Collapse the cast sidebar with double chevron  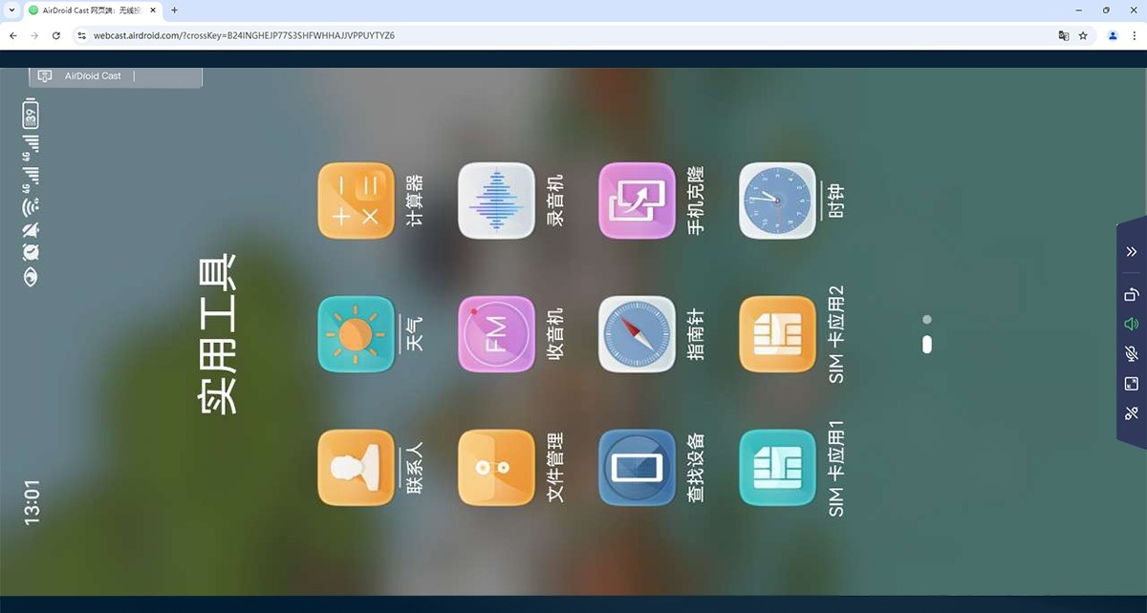[1131, 252]
